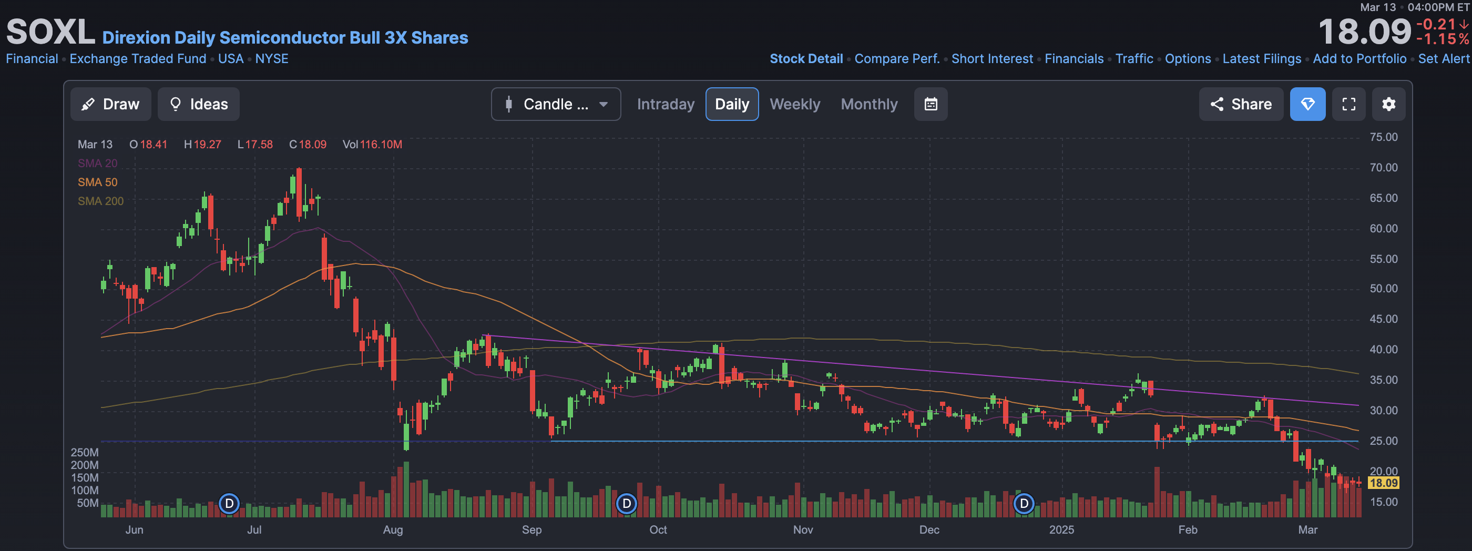
Task: Click the 2025 label on time axis
Action: point(1061,530)
